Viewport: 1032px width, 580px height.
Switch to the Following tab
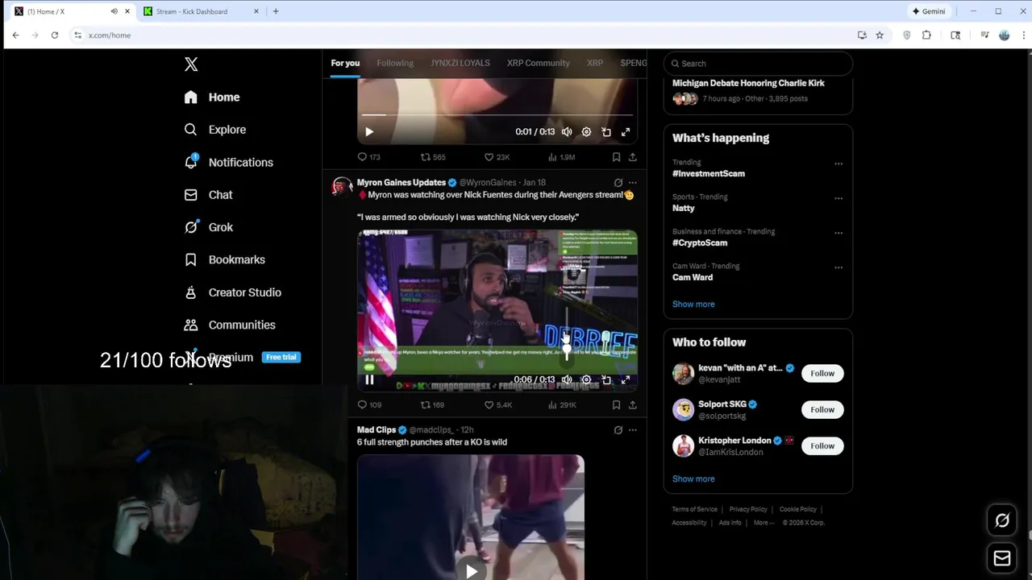395,63
